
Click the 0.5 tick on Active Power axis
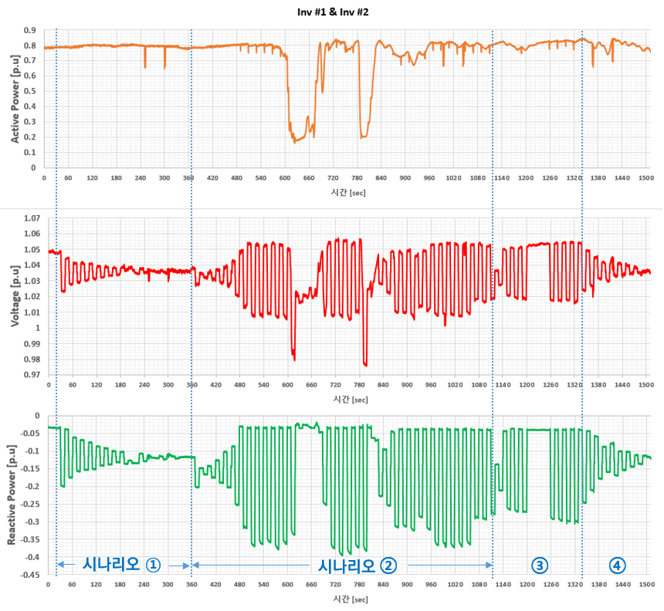click(x=30, y=91)
